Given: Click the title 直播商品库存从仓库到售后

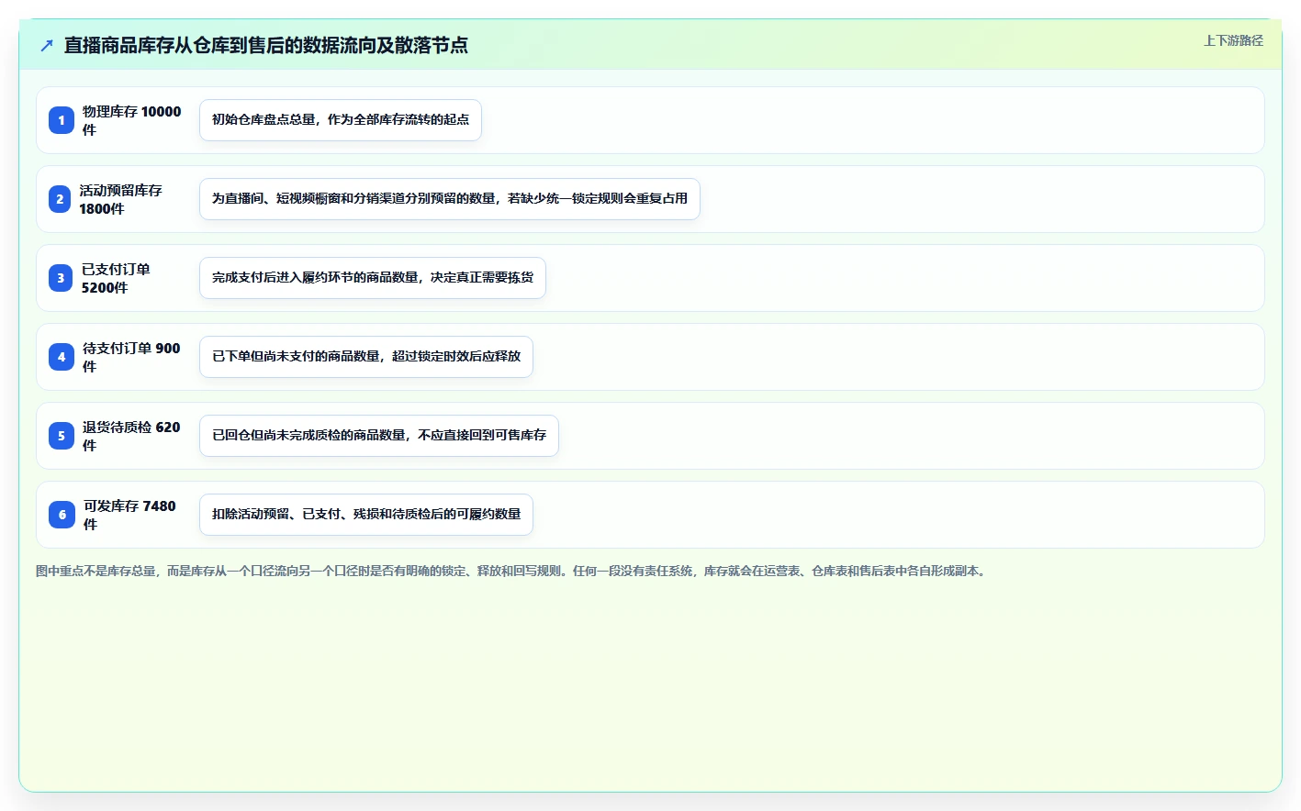Looking at the screenshot, I should (x=266, y=45).
